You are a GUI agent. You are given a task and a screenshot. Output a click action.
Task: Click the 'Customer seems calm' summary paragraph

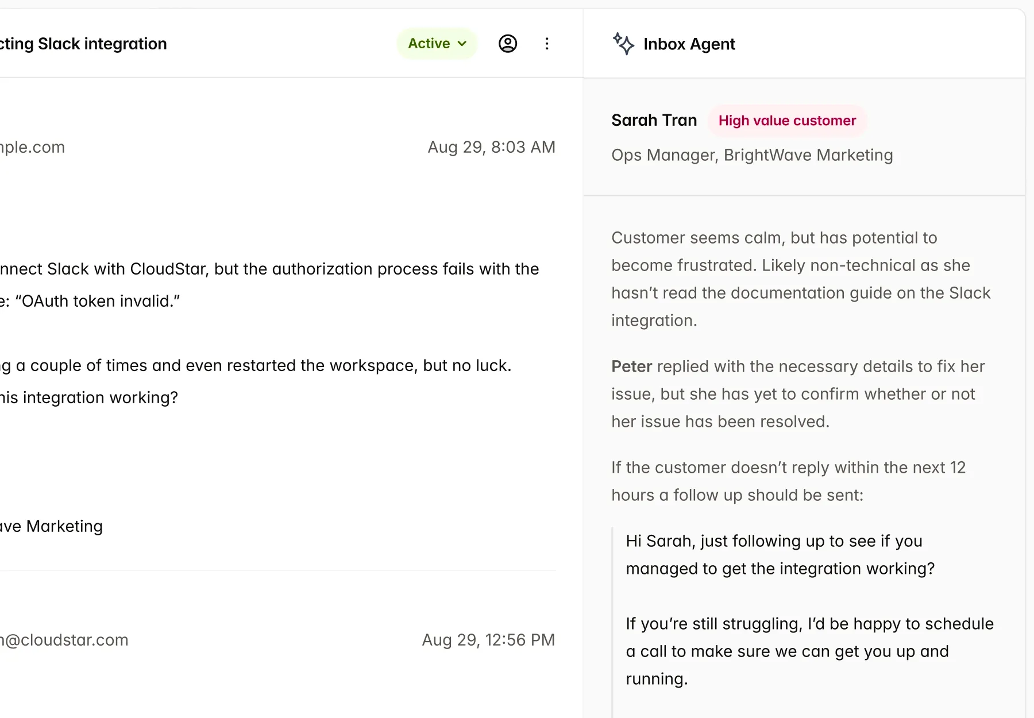(801, 279)
